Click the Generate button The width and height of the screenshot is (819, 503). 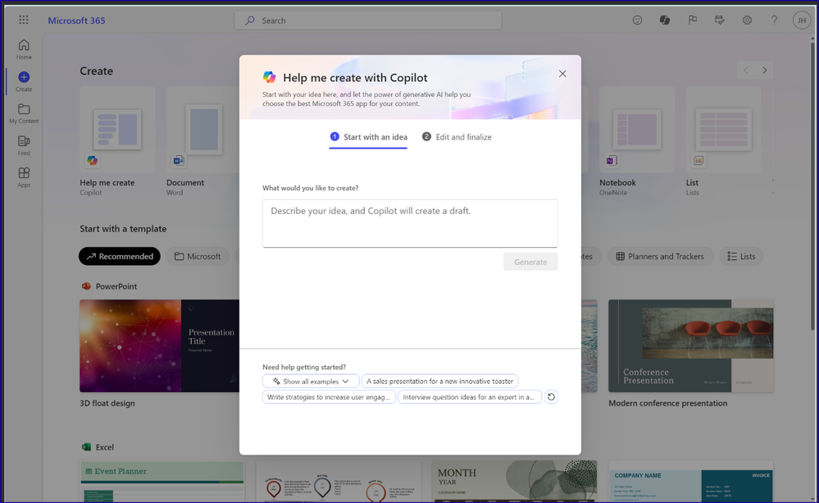[530, 261]
